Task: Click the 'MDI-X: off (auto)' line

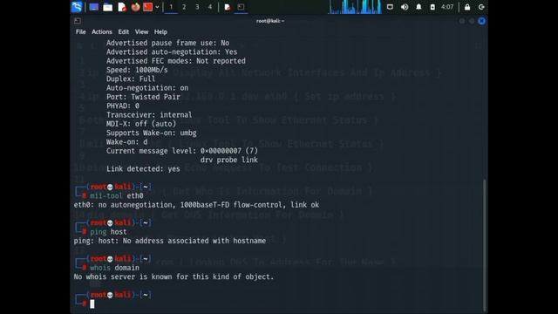Action: click(x=141, y=124)
